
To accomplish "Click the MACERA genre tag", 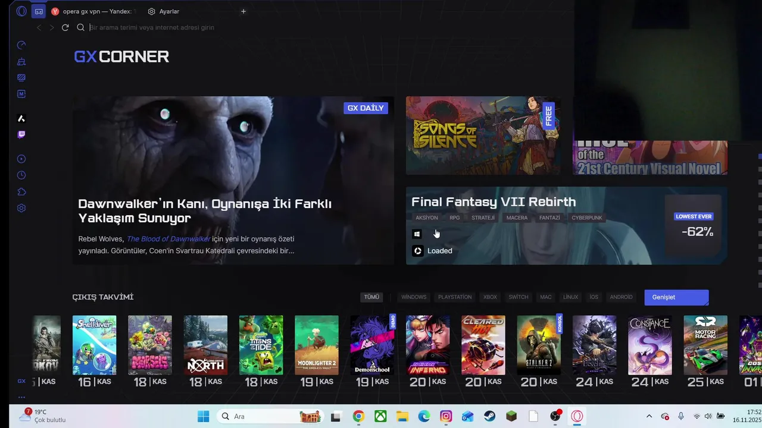I will coord(517,218).
